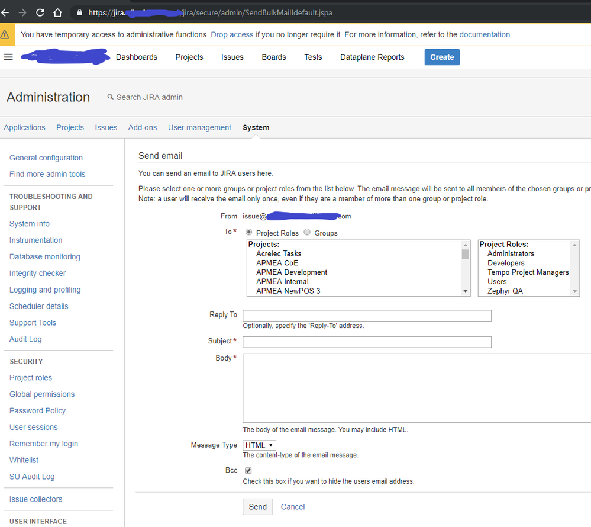591x527 pixels.
Task: Open Database monitoring
Action: [45, 257]
